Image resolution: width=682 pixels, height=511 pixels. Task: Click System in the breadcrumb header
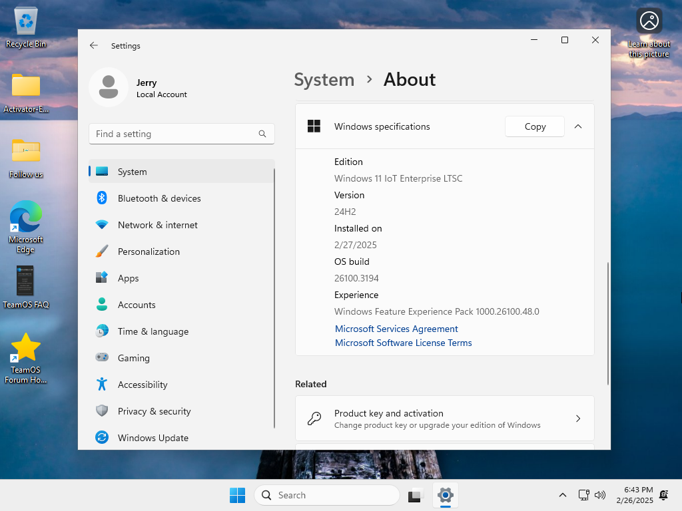324,80
